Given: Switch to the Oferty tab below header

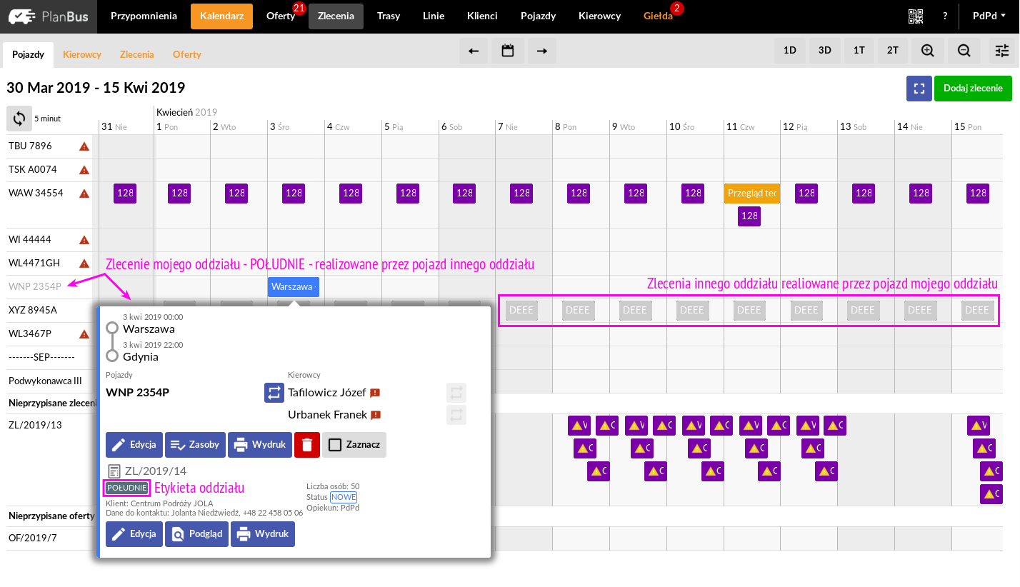Looking at the screenshot, I should click(x=187, y=54).
